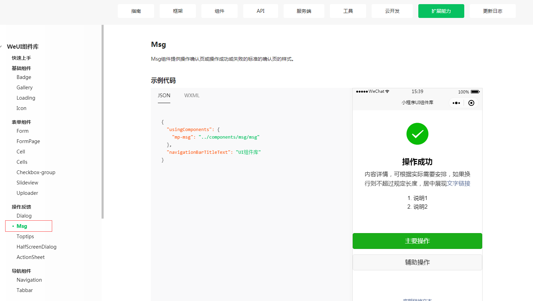Tap the green 主要操作 button
Image resolution: width=533 pixels, height=301 pixels.
coord(417,241)
